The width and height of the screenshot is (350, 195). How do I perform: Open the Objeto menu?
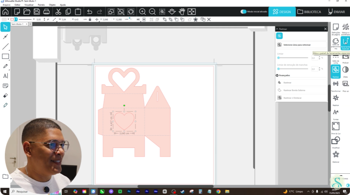pos(52,4)
